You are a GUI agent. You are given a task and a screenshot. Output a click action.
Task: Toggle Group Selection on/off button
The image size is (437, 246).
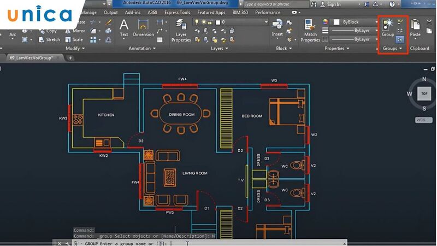[400, 40]
